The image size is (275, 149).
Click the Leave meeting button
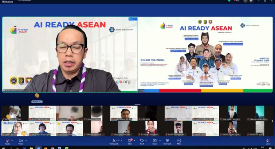(268, 141)
